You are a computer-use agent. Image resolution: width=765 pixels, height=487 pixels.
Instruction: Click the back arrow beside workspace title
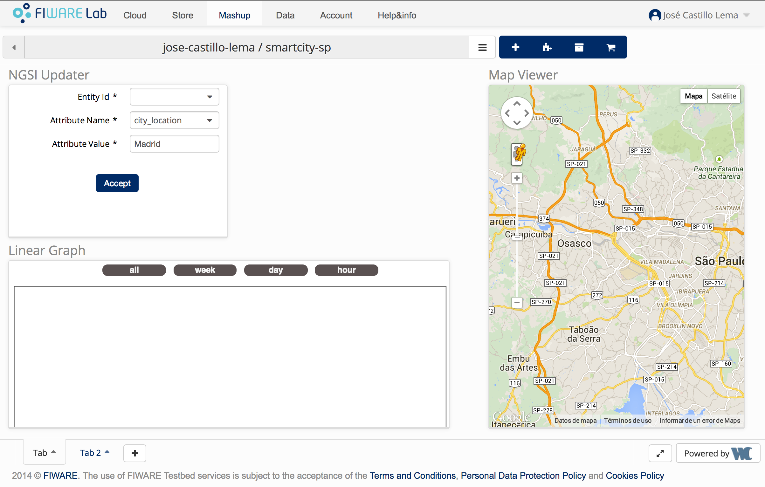point(14,47)
